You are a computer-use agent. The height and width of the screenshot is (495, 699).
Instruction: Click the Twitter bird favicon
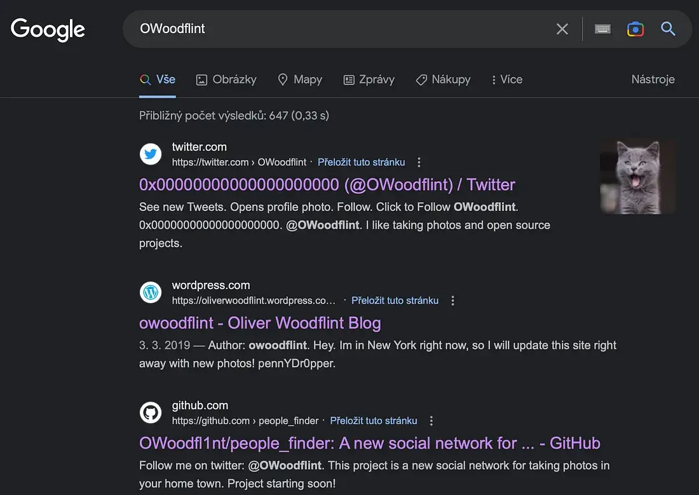click(x=151, y=154)
